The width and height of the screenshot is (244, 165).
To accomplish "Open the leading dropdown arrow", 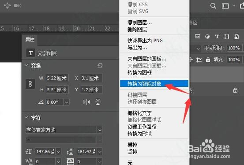I will click(x=100, y=152).
